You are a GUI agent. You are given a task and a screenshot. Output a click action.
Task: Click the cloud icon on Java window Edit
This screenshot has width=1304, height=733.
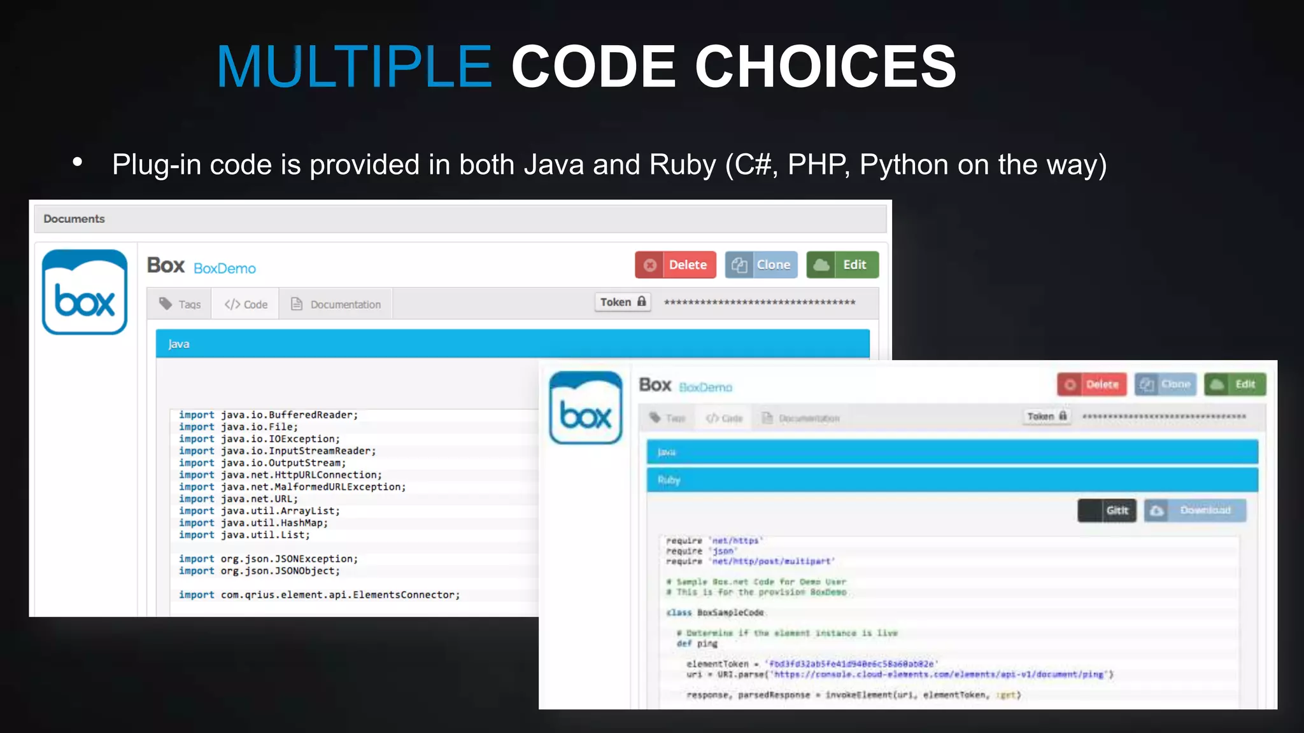(x=821, y=265)
